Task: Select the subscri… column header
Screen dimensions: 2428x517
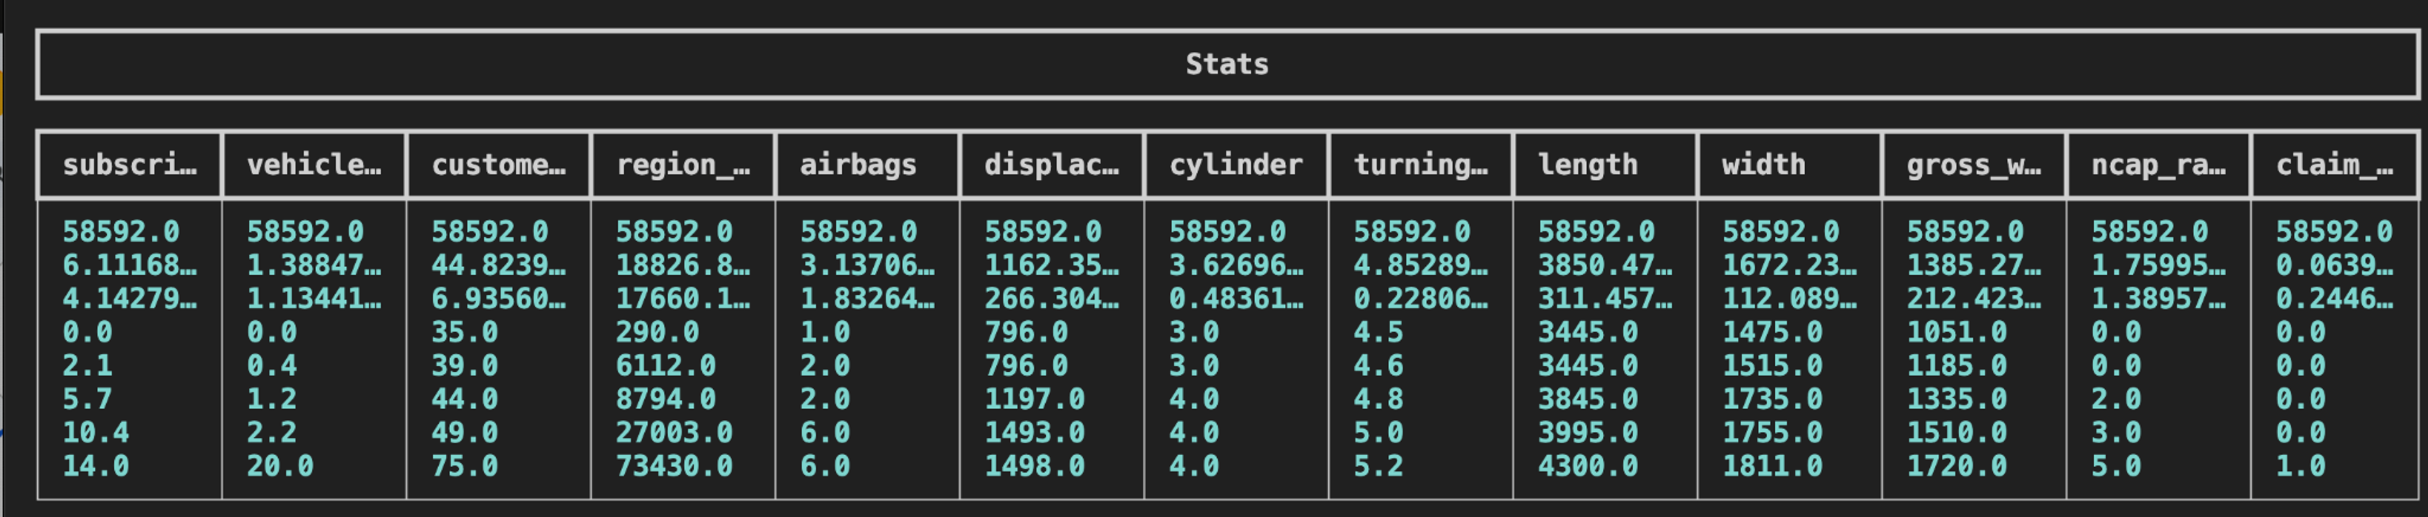Action: pos(130,165)
